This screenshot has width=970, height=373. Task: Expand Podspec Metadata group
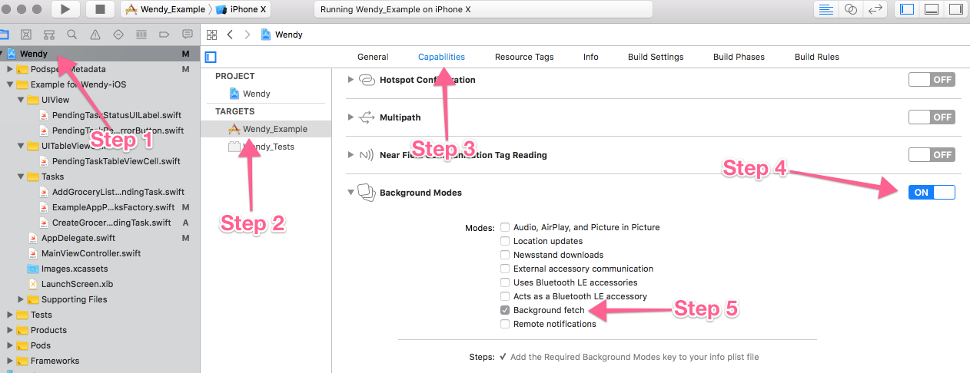(x=10, y=69)
